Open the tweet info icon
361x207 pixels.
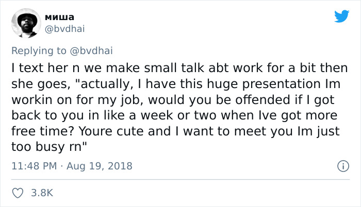click(341, 166)
